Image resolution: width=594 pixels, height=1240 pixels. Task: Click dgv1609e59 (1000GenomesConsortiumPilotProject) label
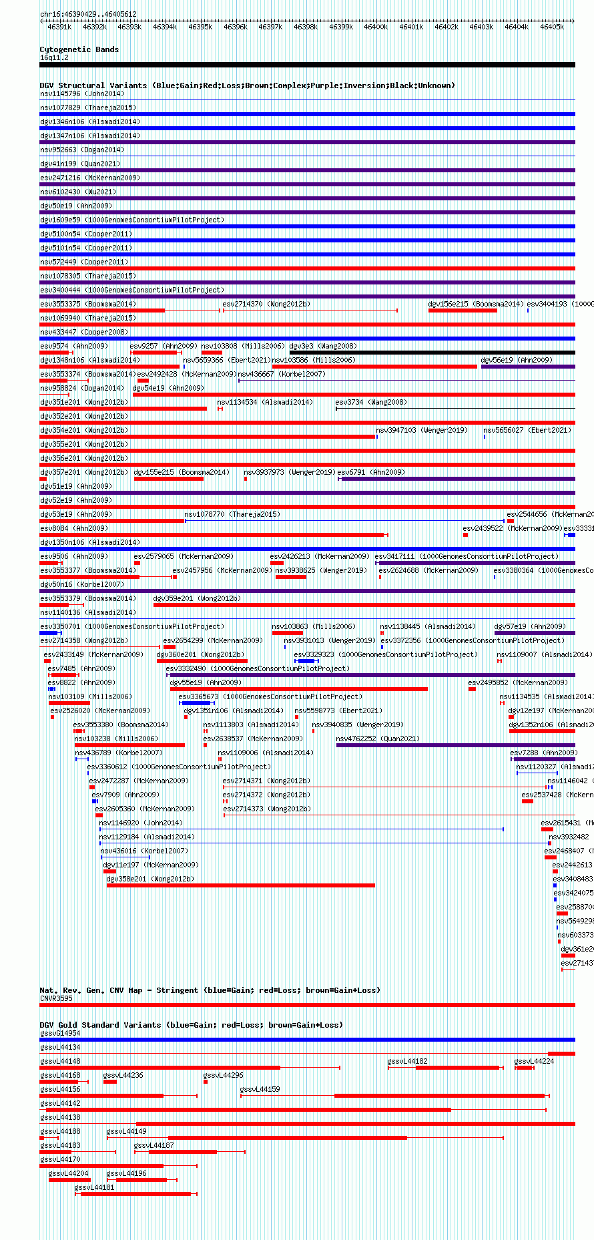pos(132,220)
